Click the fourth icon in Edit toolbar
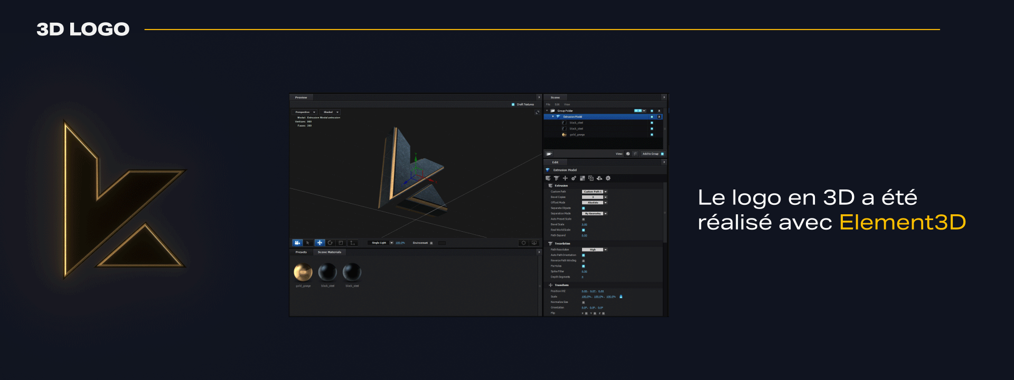 [574, 178]
